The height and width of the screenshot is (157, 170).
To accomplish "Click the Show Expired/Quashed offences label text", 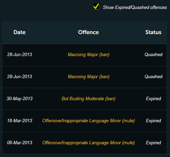I will (x=135, y=8).
